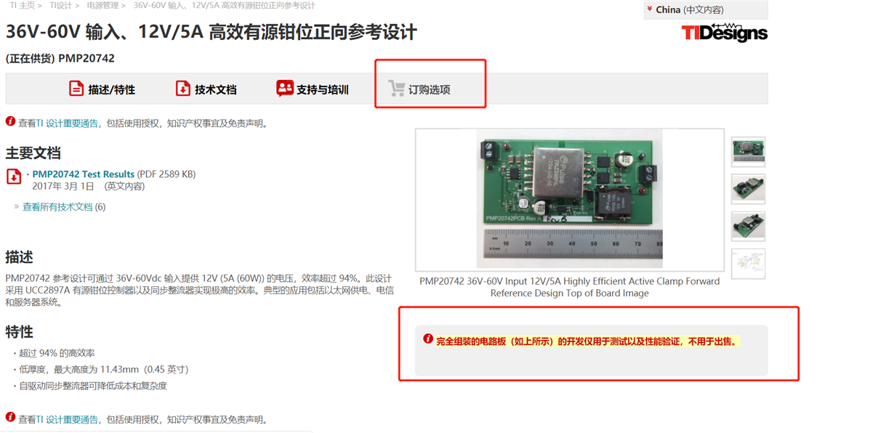894x433 pixels.
Task: Switch to the 订购选项 tab
Action: pos(419,89)
